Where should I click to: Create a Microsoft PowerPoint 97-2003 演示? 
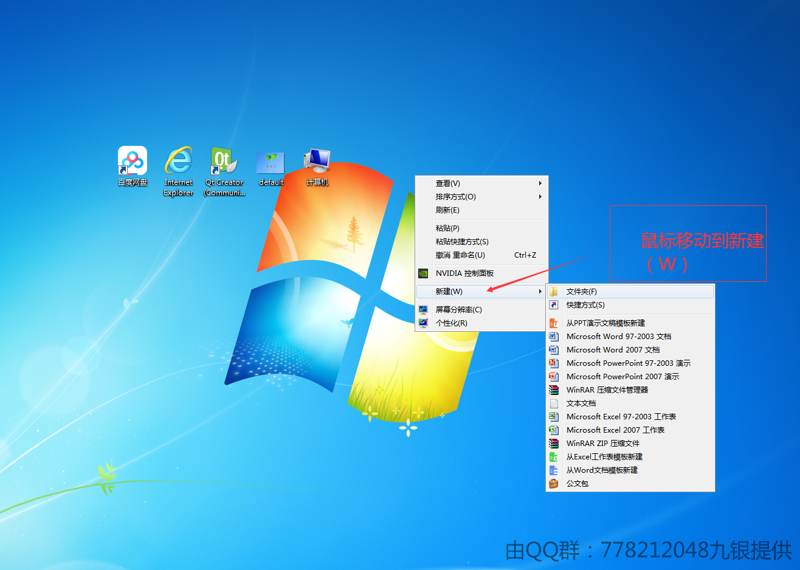coord(630,363)
